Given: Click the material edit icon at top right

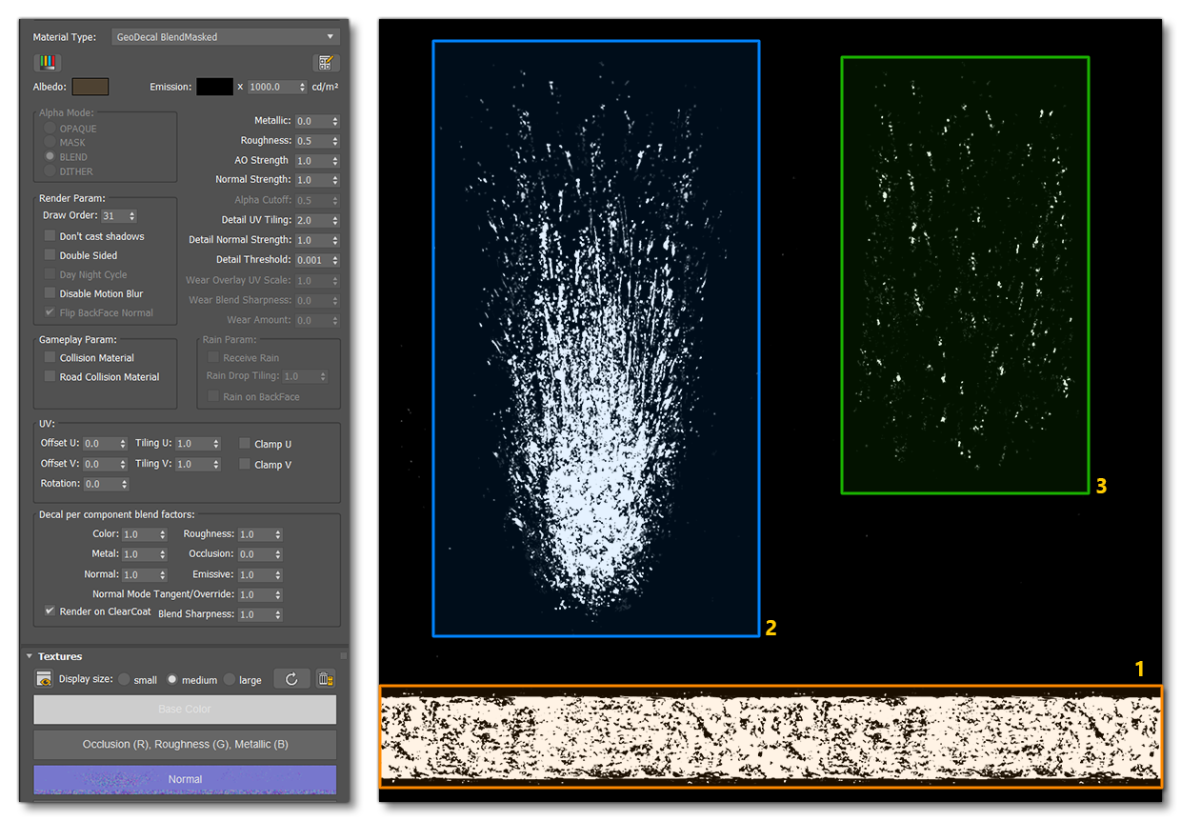Looking at the screenshot, I should [x=325, y=62].
